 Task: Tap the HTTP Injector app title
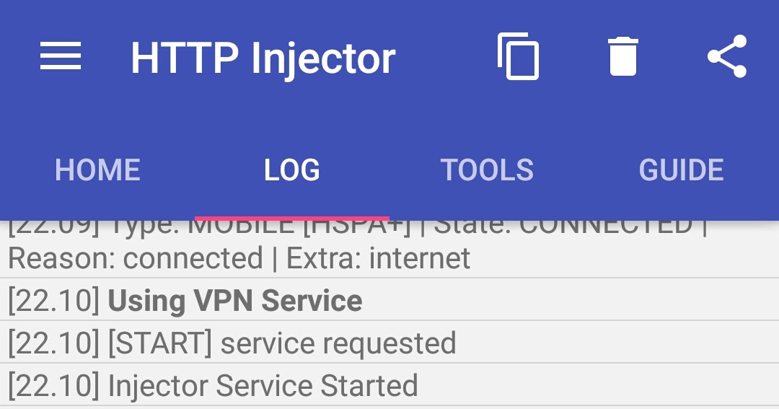tap(263, 58)
